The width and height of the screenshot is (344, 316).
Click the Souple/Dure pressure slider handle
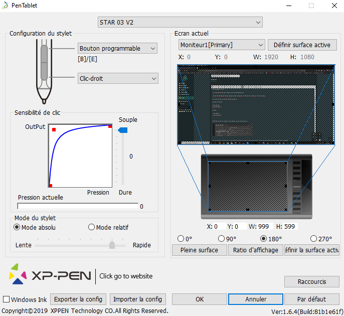122,130
